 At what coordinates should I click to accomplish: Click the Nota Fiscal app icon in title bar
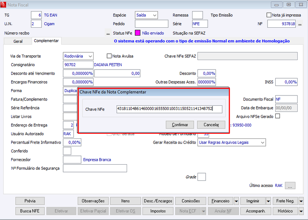[3, 5]
